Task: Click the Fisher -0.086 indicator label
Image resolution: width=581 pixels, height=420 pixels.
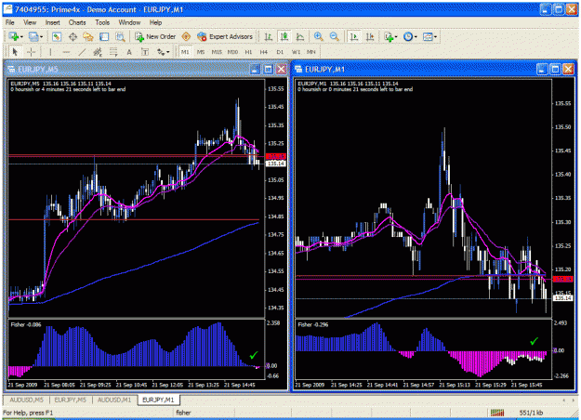Action: click(26, 325)
